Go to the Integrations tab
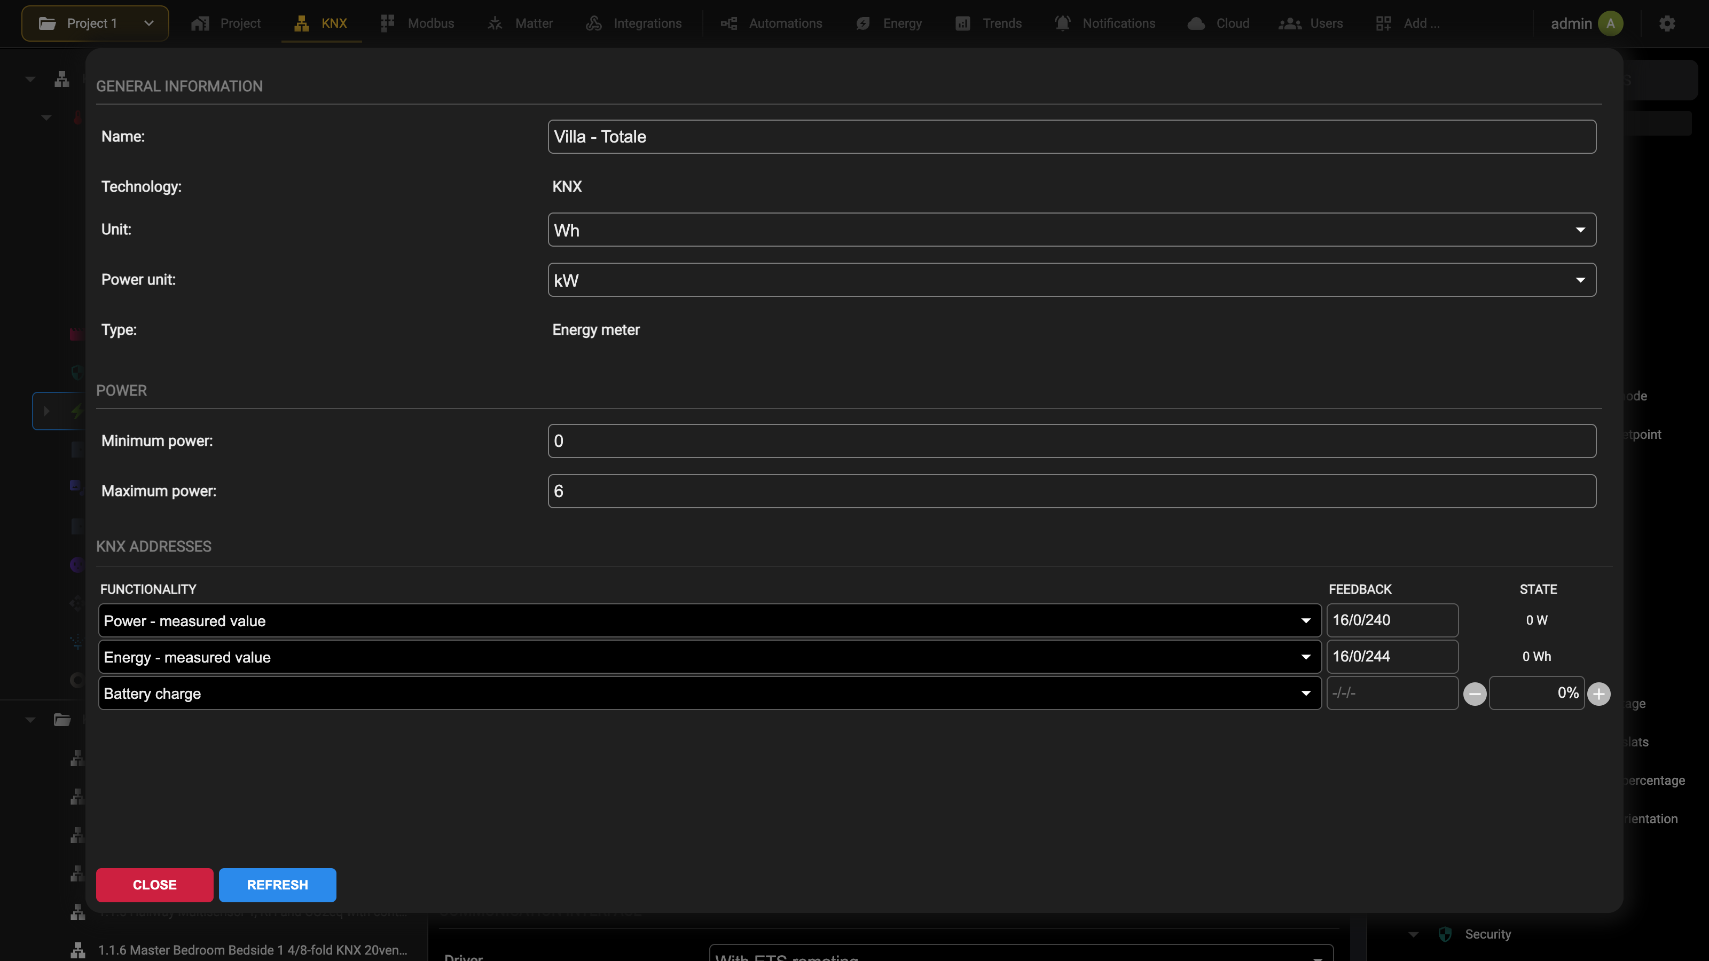 click(x=633, y=23)
